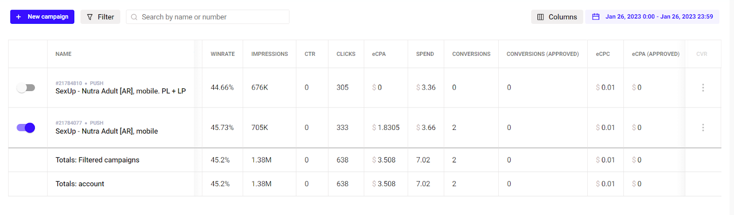Viewport: 734px width, 215px height.
Task: Open three-dot menu for campaign #21784810
Action: click(x=703, y=87)
